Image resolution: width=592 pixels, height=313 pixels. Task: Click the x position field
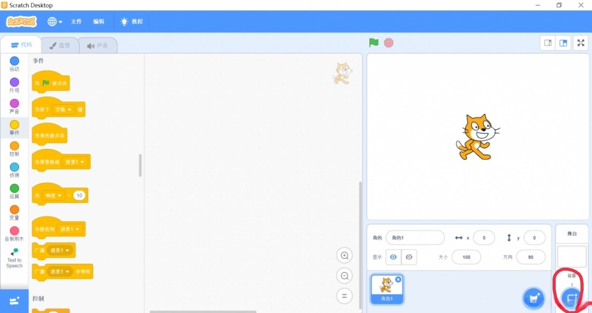click(x=483, y=237)
